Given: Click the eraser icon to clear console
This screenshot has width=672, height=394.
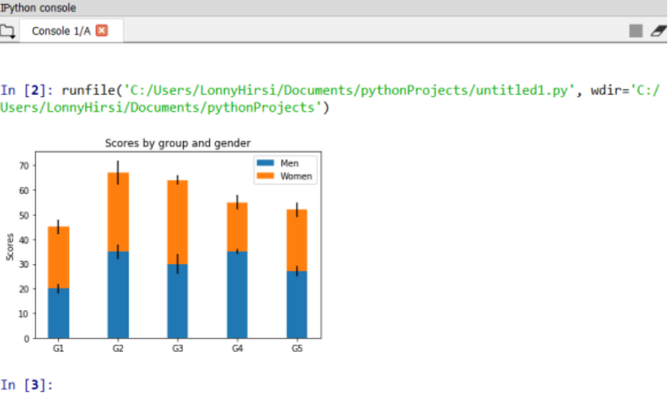Looking at the screenshot, I should [x=658, y=31].
